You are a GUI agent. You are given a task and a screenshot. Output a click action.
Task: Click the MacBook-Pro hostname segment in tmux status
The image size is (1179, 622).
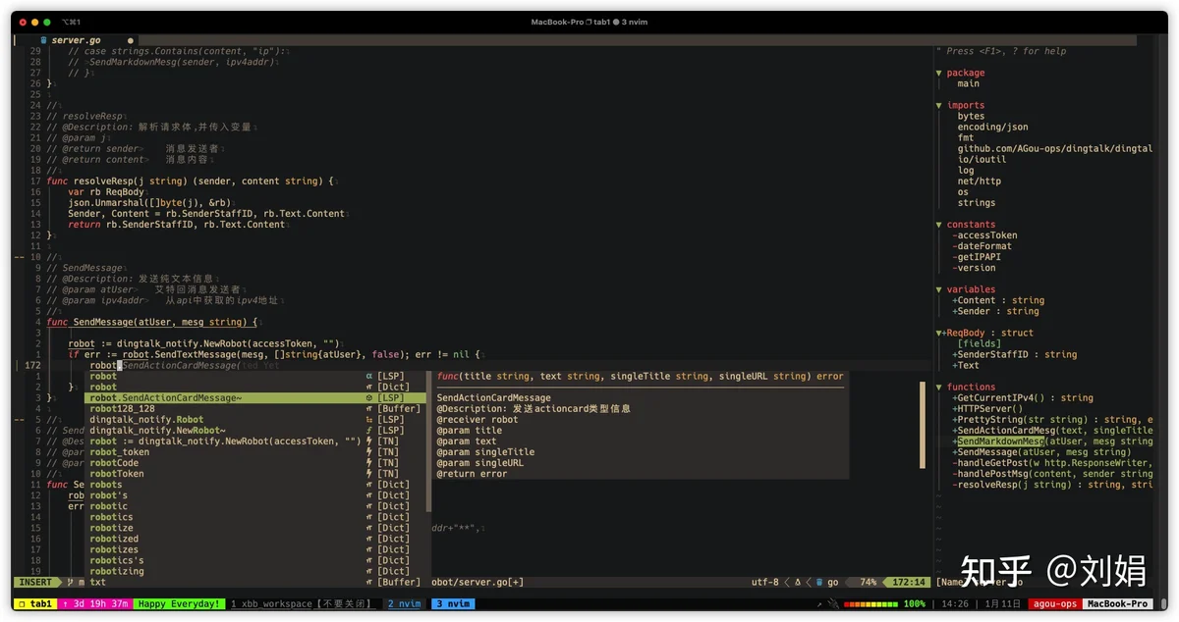[x=1118, y=604]
